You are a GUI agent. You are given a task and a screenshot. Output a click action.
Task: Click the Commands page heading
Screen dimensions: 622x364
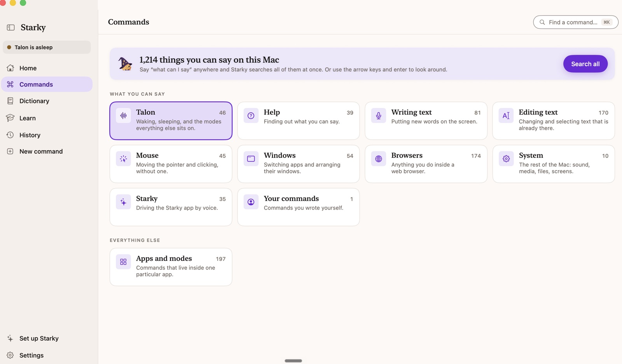click(128, 22)
